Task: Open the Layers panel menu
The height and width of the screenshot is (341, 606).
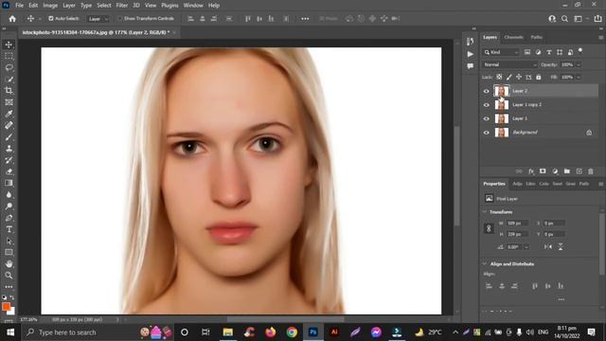Action: [600, 38]
